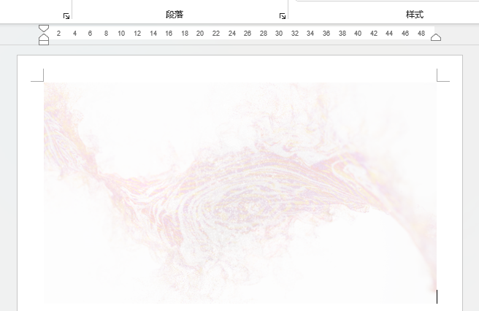The height and width of the screenshot is (311, 479).
Task: Select the first line indent marker on ruler
Action: coord(44,28)
